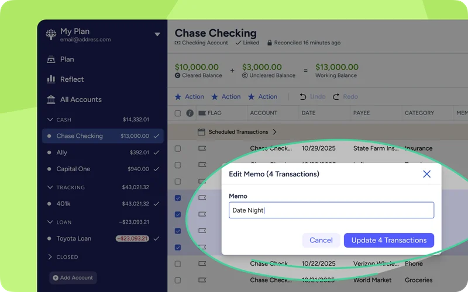Click the Cleared Balance icon
468x292 pixels.
(177, 75)
